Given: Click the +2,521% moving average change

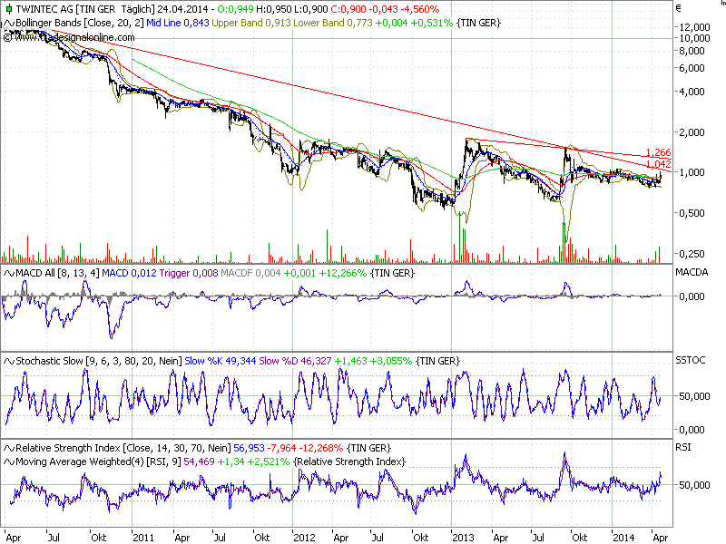Looking at the screenshot, I should [269, 461].
